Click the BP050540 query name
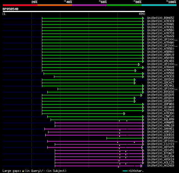 click(x=11, y=9)
